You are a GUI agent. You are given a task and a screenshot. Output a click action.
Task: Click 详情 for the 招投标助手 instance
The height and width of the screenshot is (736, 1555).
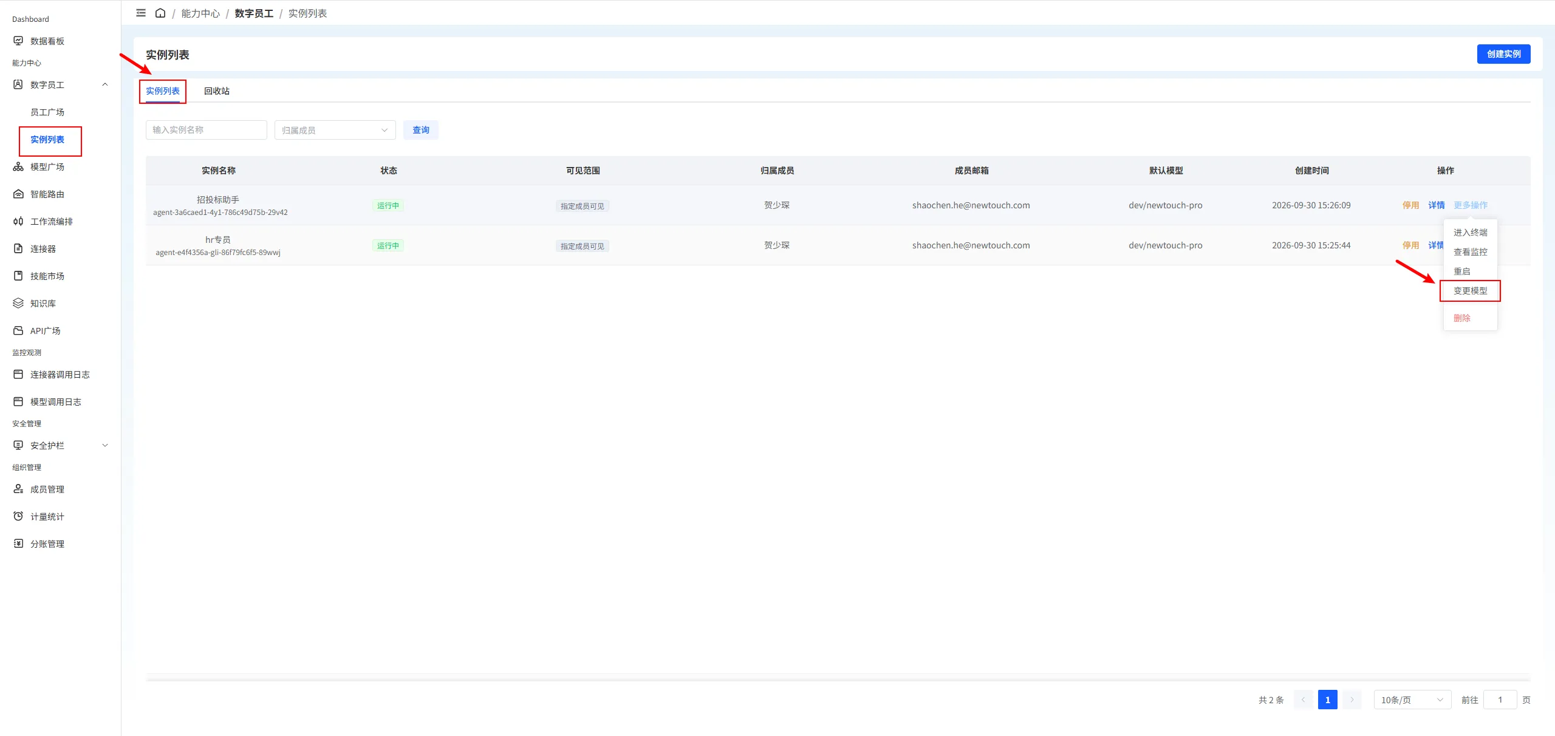pos(1437,205)
